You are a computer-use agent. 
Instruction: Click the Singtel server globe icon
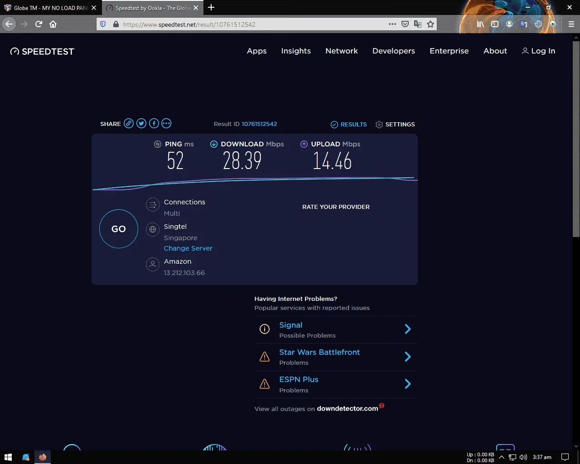(x=153, y=229)
